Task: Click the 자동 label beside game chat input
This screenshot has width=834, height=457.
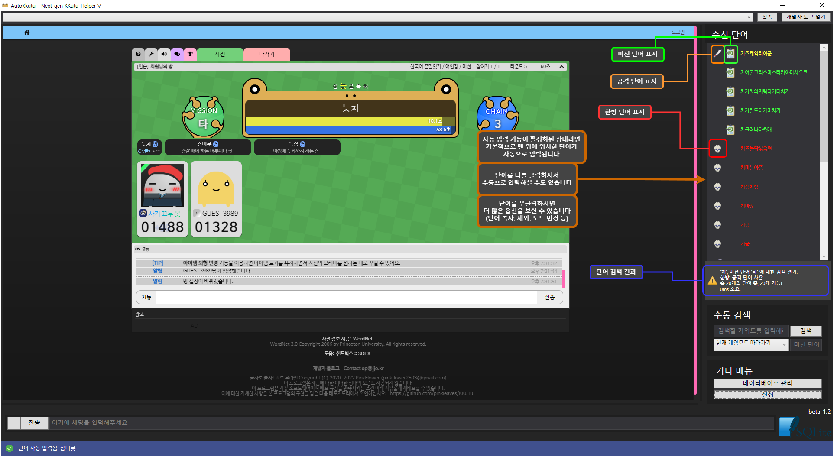Action: coord(146,297)
